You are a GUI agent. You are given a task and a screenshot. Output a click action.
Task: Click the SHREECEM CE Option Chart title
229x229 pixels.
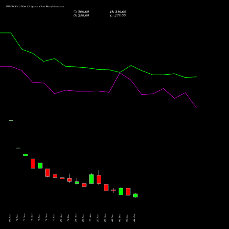click(x=35, y=7)
